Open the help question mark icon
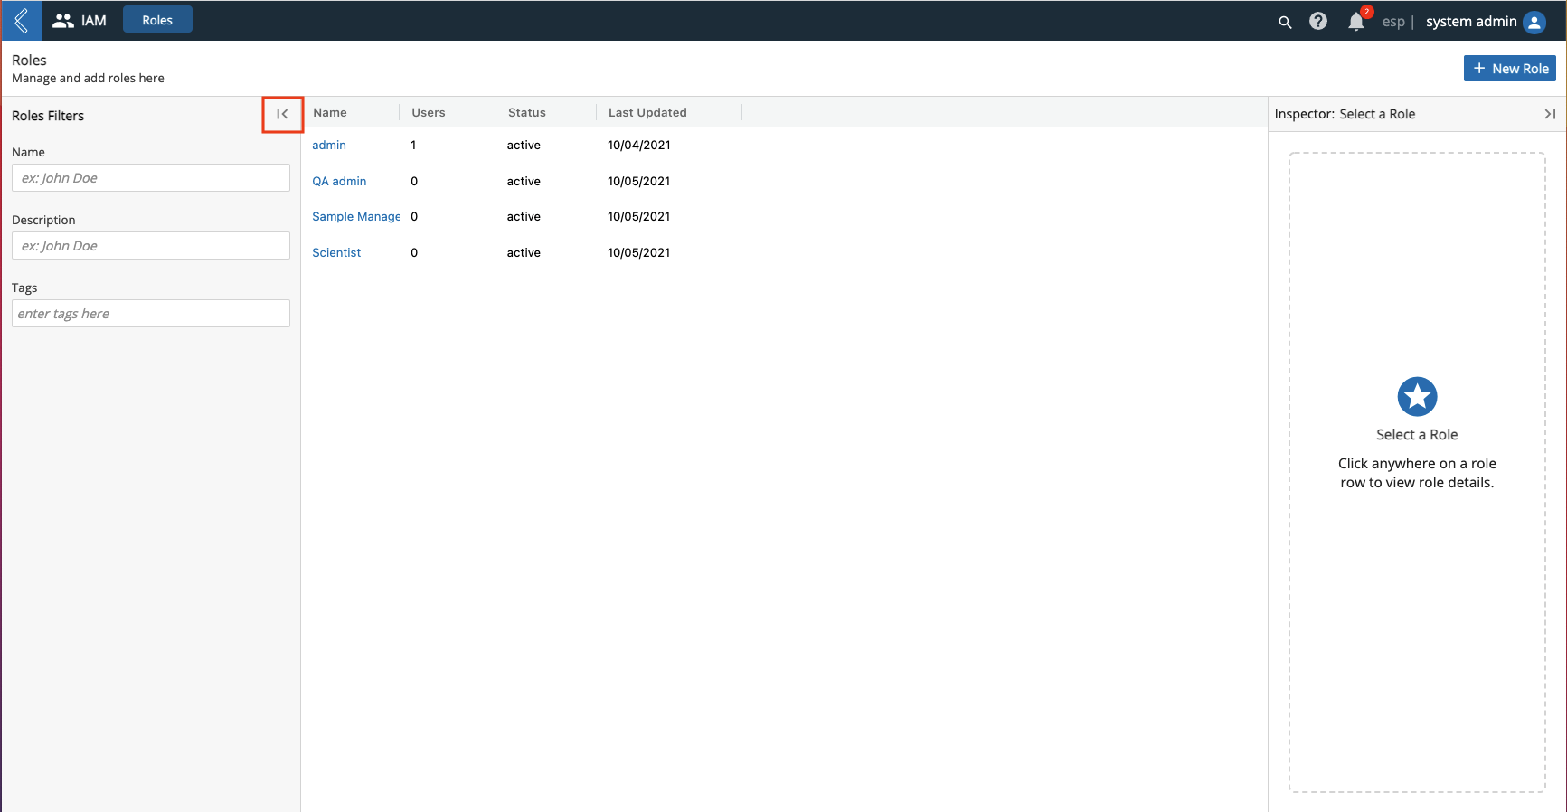Screen dimensions: 1567x812 tap(1318, 21)
